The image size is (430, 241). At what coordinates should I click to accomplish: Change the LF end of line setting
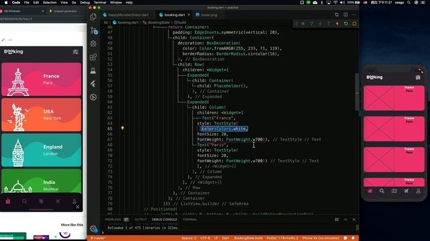coord(216,238)
